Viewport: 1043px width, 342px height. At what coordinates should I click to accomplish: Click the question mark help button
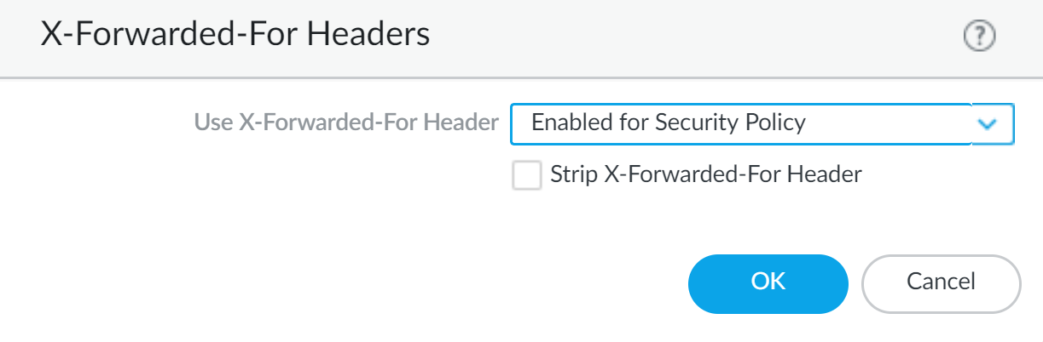(x=980, y=37)
